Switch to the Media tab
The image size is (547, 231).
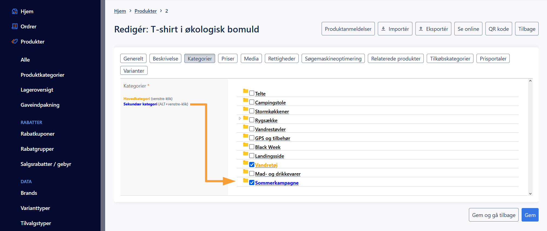click(251, 58)
